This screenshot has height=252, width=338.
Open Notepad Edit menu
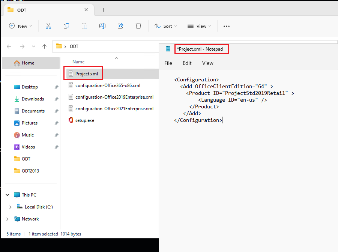[187, 63]
